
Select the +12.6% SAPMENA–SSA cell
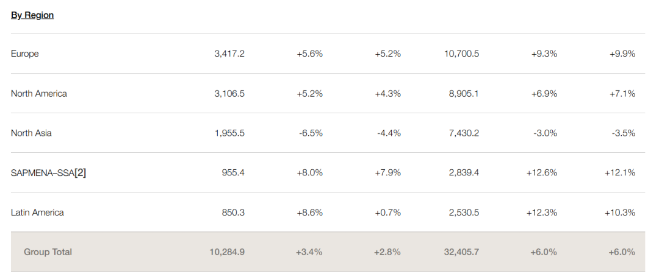coord(542,173)
